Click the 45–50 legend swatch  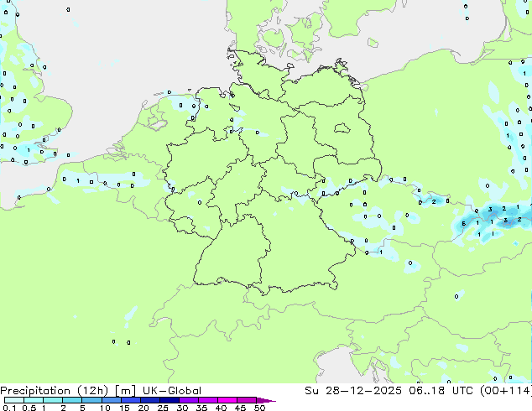click(x=247, y=400)
